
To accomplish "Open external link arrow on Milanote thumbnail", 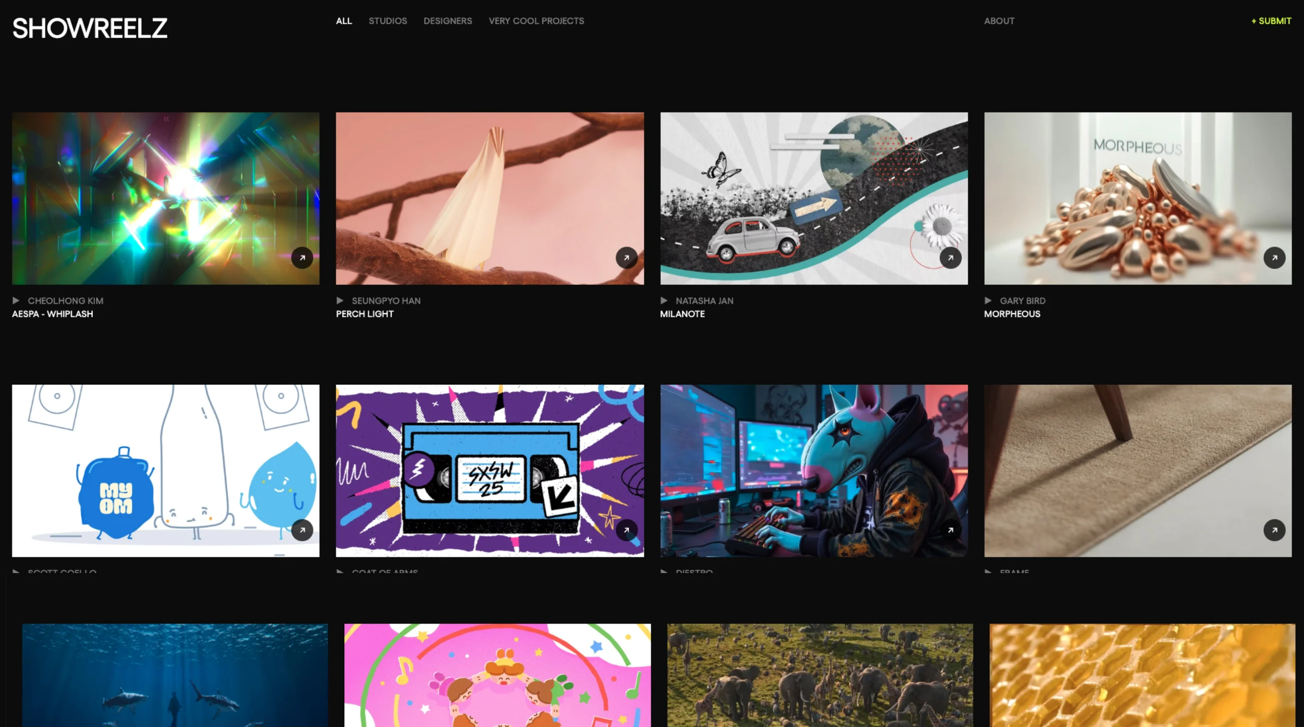I will click(x=950, y=258).
